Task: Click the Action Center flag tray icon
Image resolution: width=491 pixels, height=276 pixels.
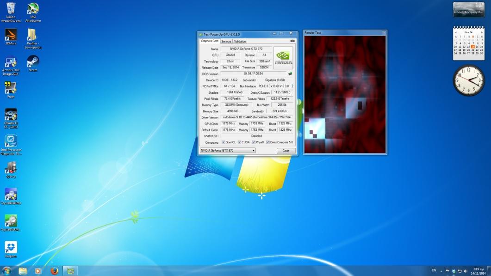Action: pyautogui.click(x=447, y=271)
